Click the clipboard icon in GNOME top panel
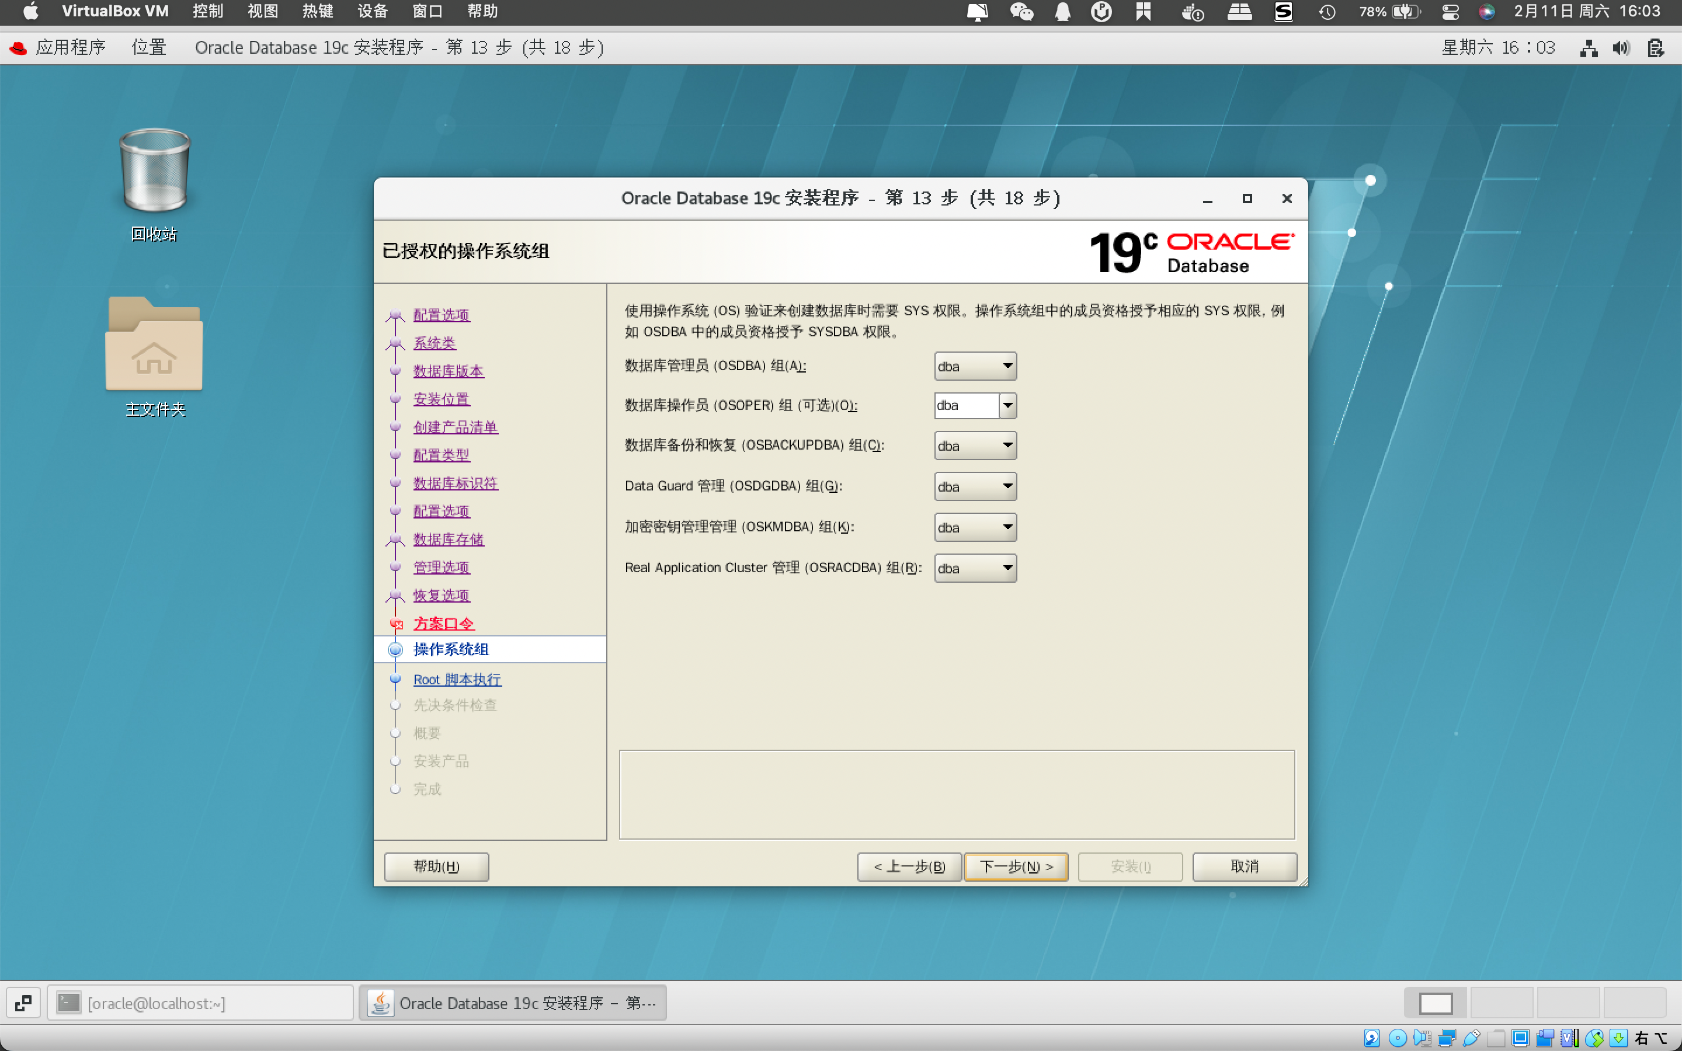 (1656, 47)
